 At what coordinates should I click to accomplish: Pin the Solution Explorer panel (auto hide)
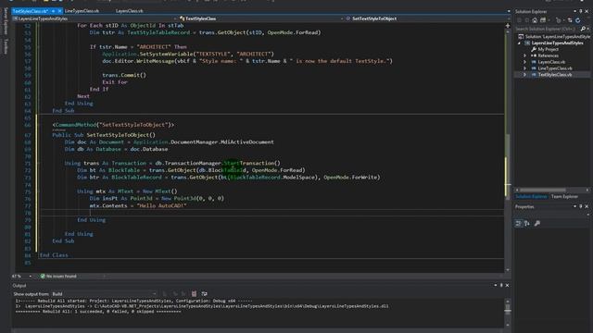pos(581,11)
